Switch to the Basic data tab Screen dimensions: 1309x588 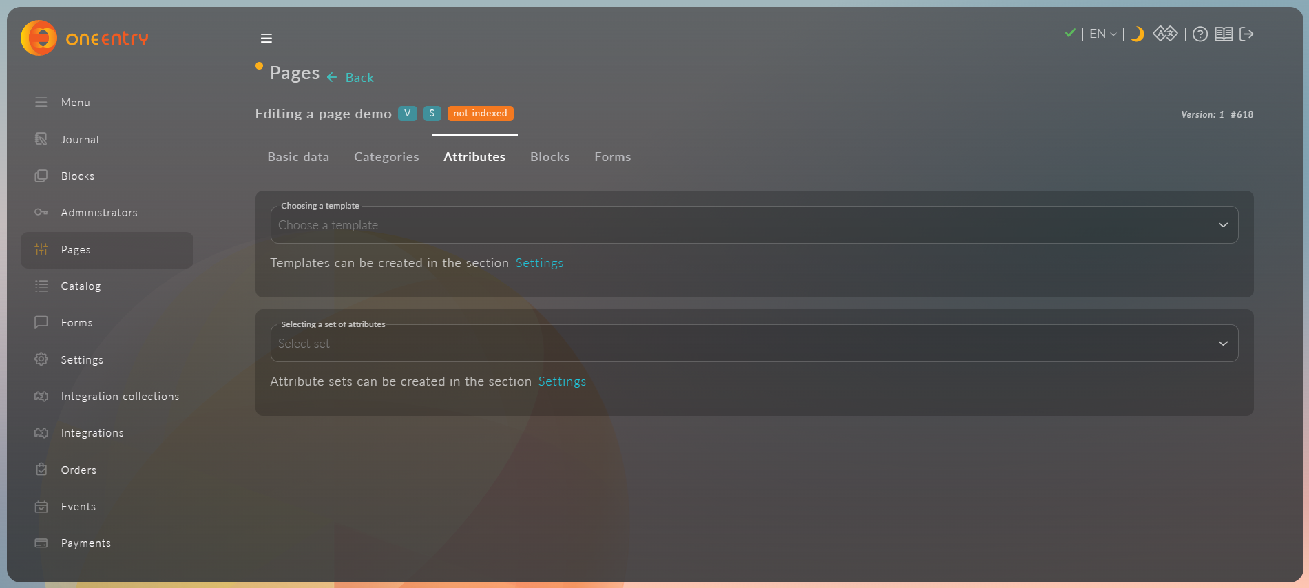298,157
